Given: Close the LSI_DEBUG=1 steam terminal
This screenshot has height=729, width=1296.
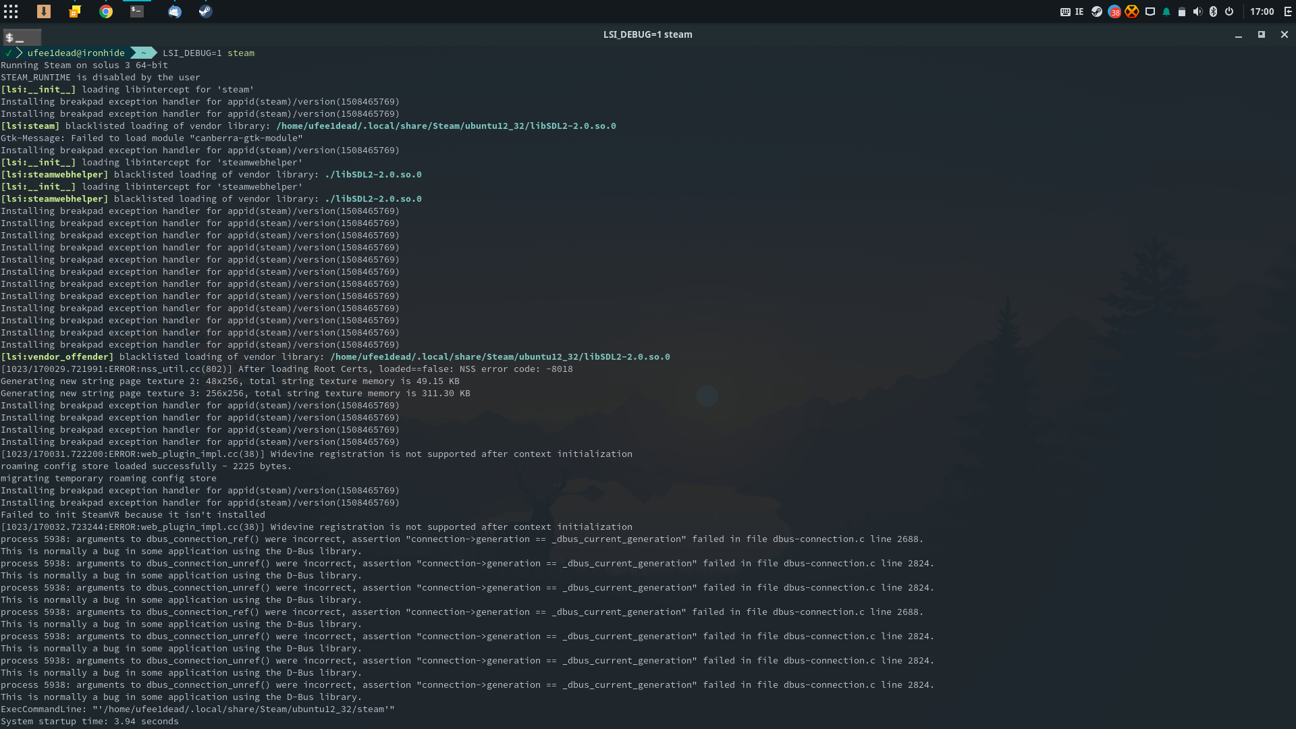Looking at the screenshot, I should pos(1285,34).
